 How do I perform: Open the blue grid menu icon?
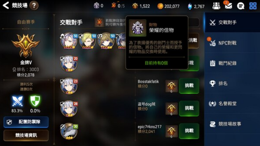pos(253,6)
